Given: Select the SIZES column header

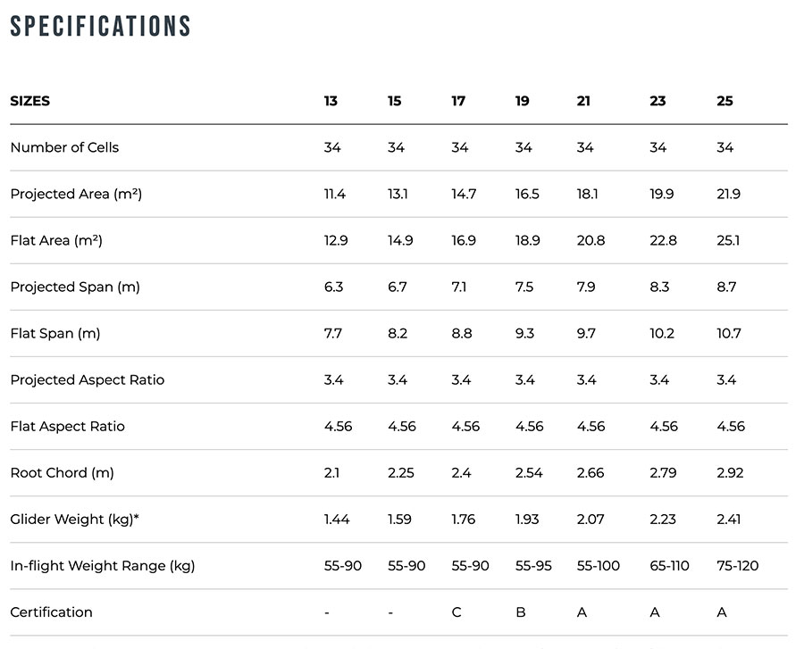Looking at the screenshot, I should [x=30, y=101].
